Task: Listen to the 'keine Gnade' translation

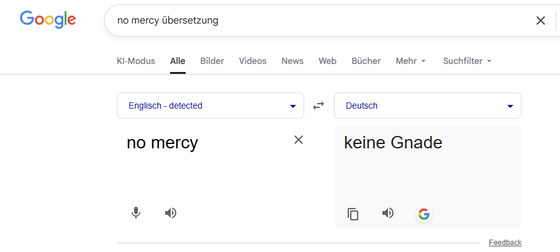Action: click(x=388, y=214)
